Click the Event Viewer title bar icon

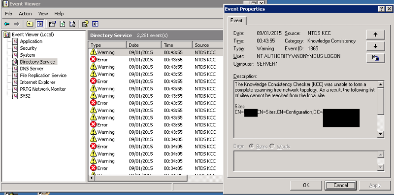click(5, 3)
